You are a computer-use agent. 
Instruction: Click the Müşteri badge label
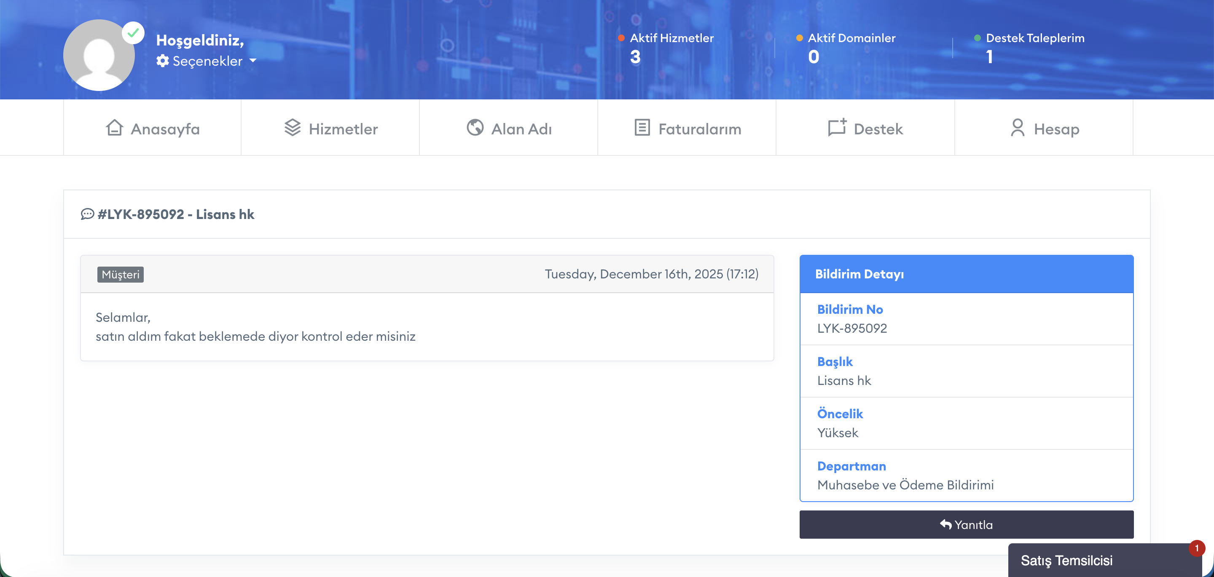[x=120, y=275]
